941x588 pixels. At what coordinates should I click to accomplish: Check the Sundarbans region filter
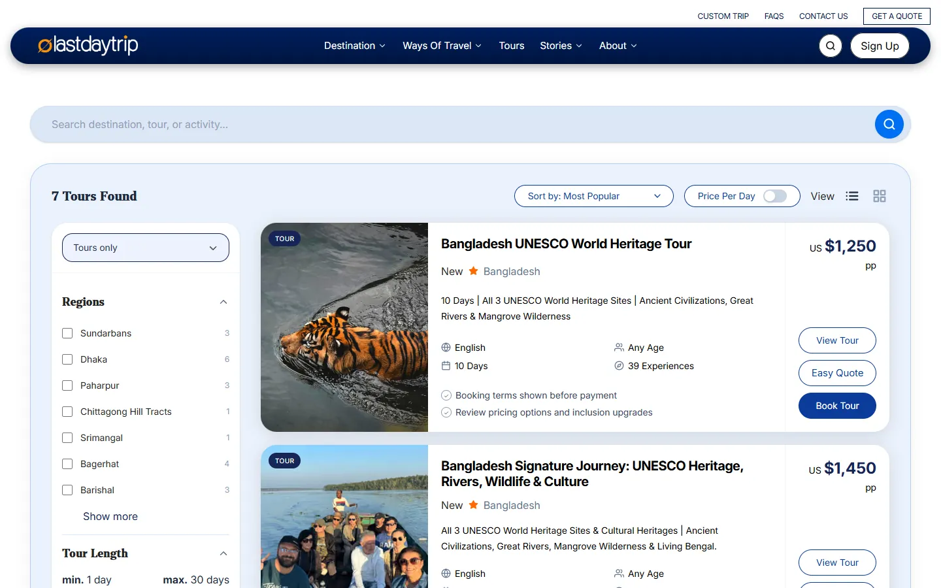click(x=67, y=333)
